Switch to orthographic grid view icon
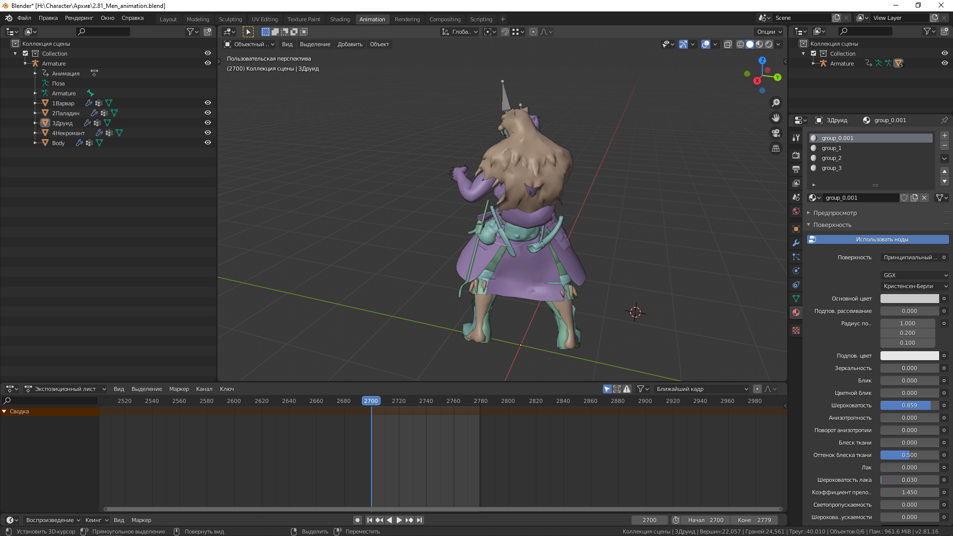The width and height of the screenshot is (953, 536). pos(776,149)
